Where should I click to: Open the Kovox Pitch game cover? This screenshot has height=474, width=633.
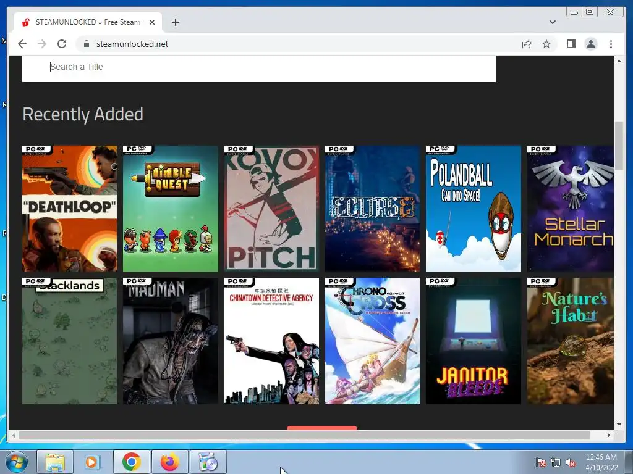[x=271, y=209]
